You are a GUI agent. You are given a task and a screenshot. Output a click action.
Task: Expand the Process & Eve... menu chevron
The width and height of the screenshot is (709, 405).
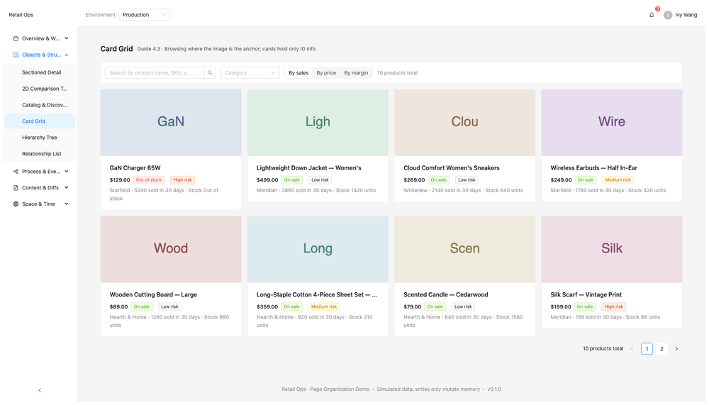pos(67,172)
